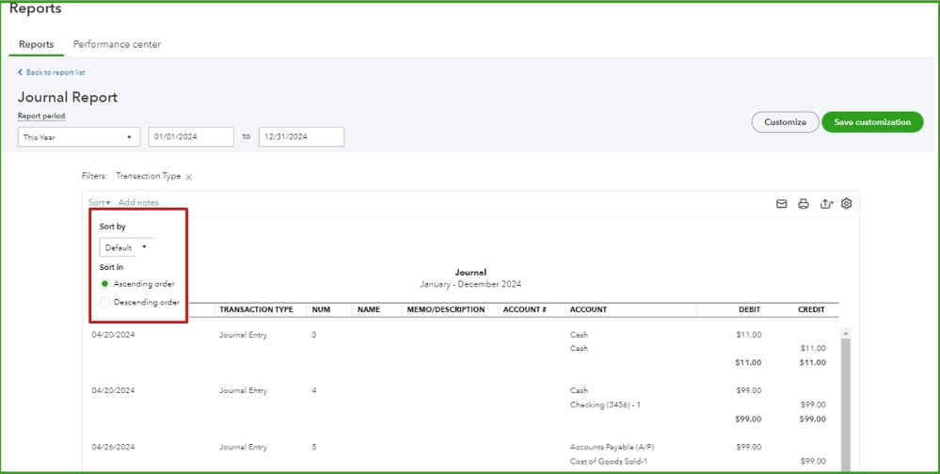Select the Reports tab
This screenshot has height=474, width=940.
pyautogui.click(x=37, y=44)
